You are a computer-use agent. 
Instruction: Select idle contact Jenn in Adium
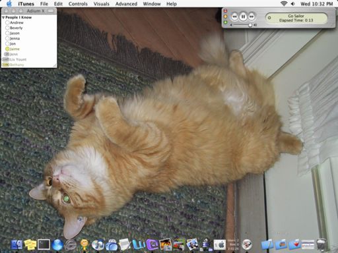tap(29, 54)
